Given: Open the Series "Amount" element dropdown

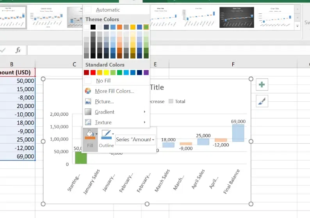Looking at the screenshot, I should [135, 139].
